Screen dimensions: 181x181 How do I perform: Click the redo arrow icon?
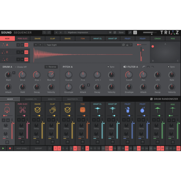click(x=49, y=33)
